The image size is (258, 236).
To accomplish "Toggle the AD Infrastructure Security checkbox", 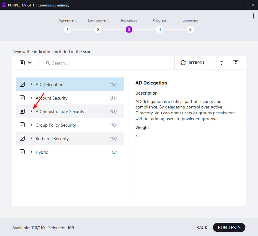I will coord(22,111).
